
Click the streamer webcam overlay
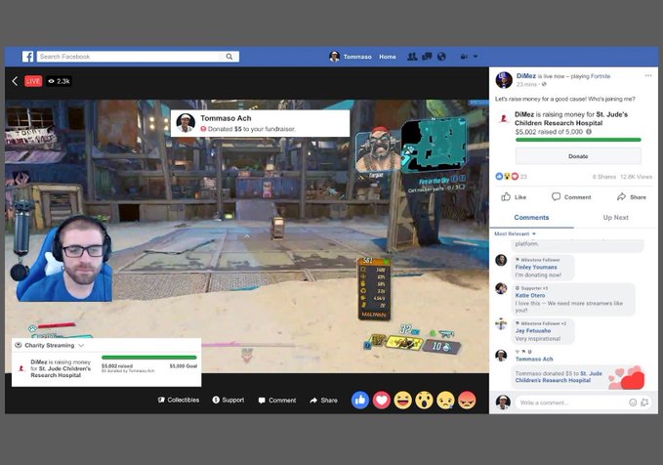point(63,259)
